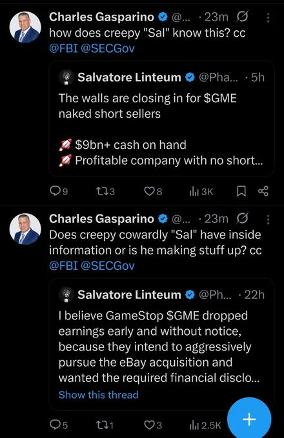
Task: Retweet the second tweet with 1 retweet
Action: [105, 425]
